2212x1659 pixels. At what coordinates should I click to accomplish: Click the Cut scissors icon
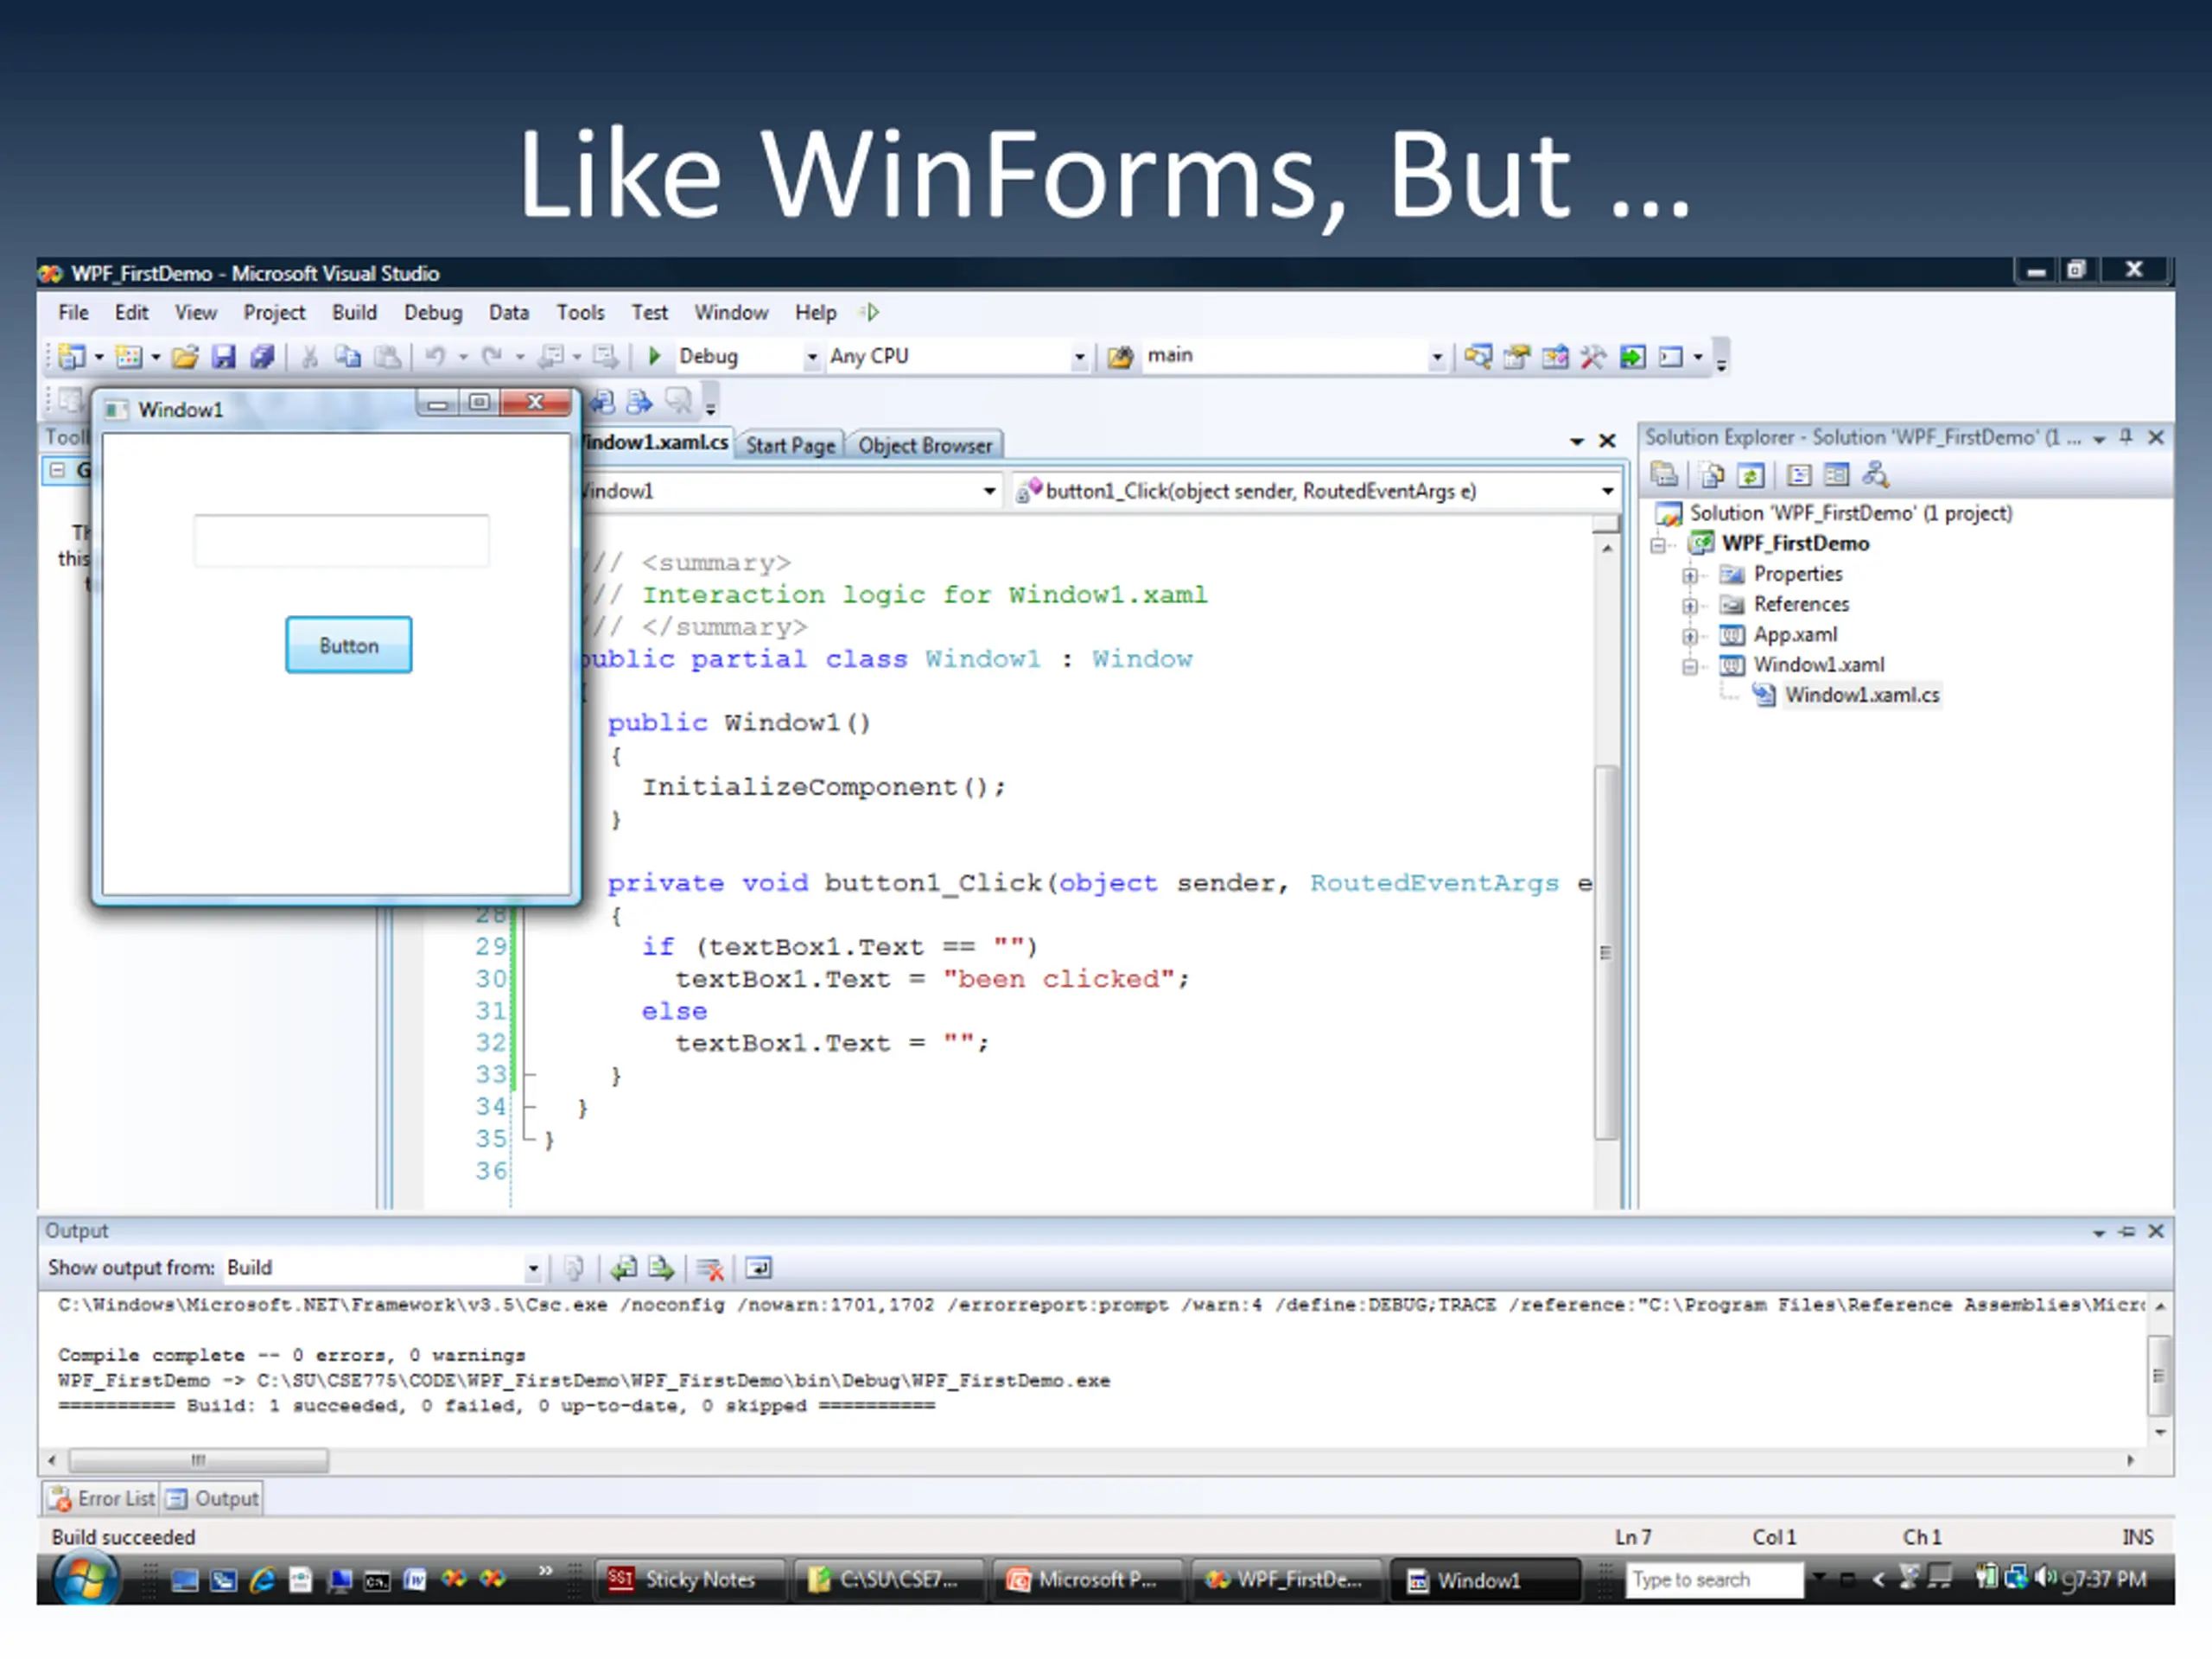tap(310, 356)
